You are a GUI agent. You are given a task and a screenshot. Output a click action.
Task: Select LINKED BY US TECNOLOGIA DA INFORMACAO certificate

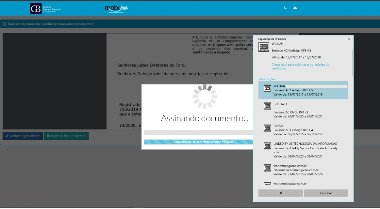tap(303, 150)
